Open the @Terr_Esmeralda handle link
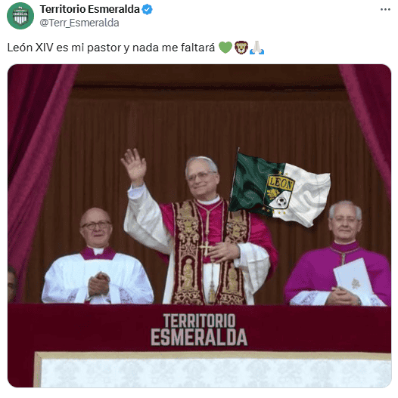Image resolution: width=398 pixels, height=398 pixels. tap(79, 23)
